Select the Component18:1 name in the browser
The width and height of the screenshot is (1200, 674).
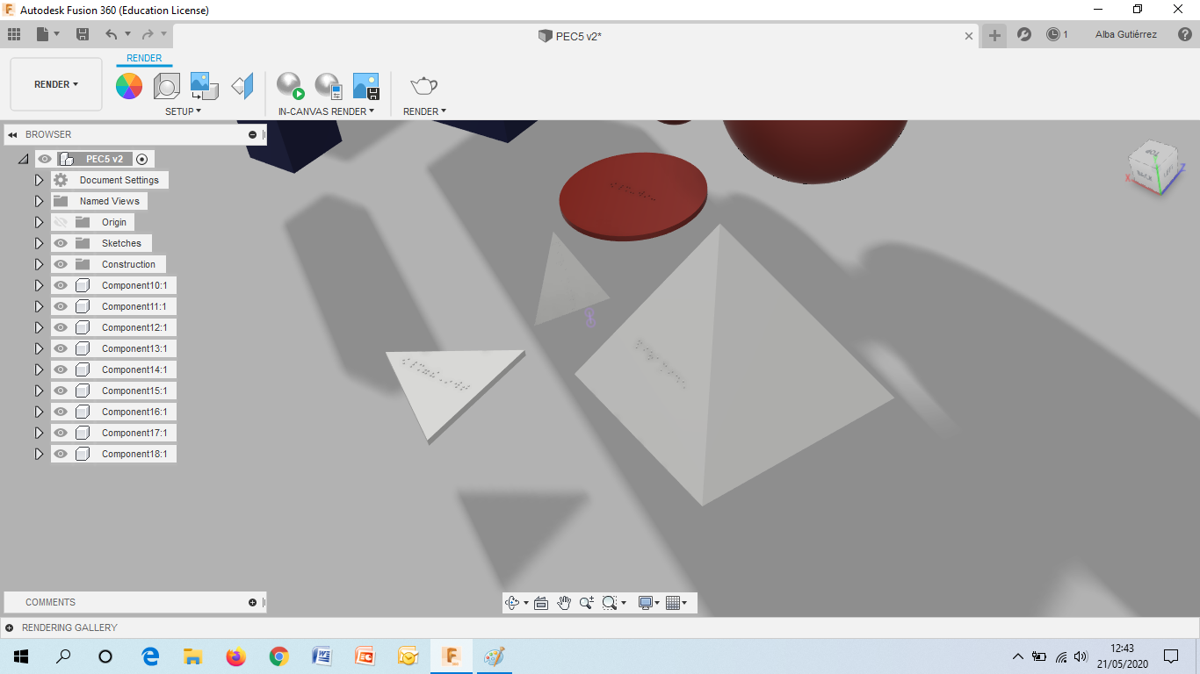134,454
